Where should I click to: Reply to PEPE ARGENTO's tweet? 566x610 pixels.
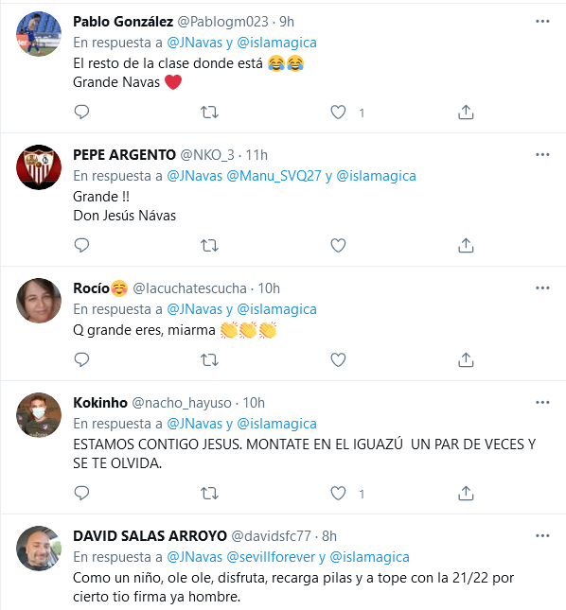(81, 246)
